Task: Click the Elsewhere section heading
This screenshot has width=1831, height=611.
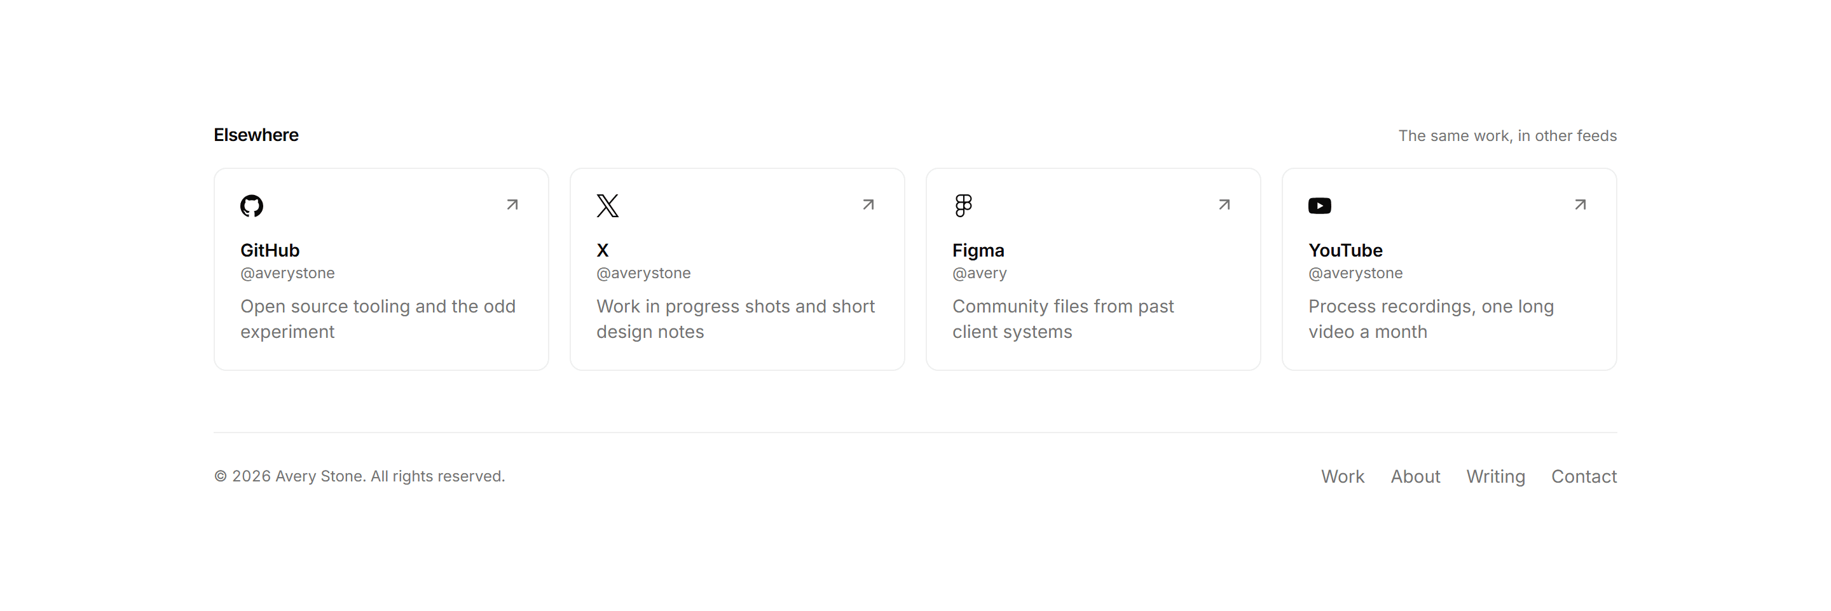Action: point(257,135)
